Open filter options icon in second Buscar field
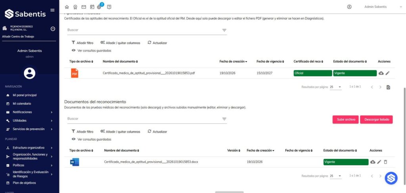Image resolution: width=406 pixels, height=193 pixels. [x=224, y=119]
